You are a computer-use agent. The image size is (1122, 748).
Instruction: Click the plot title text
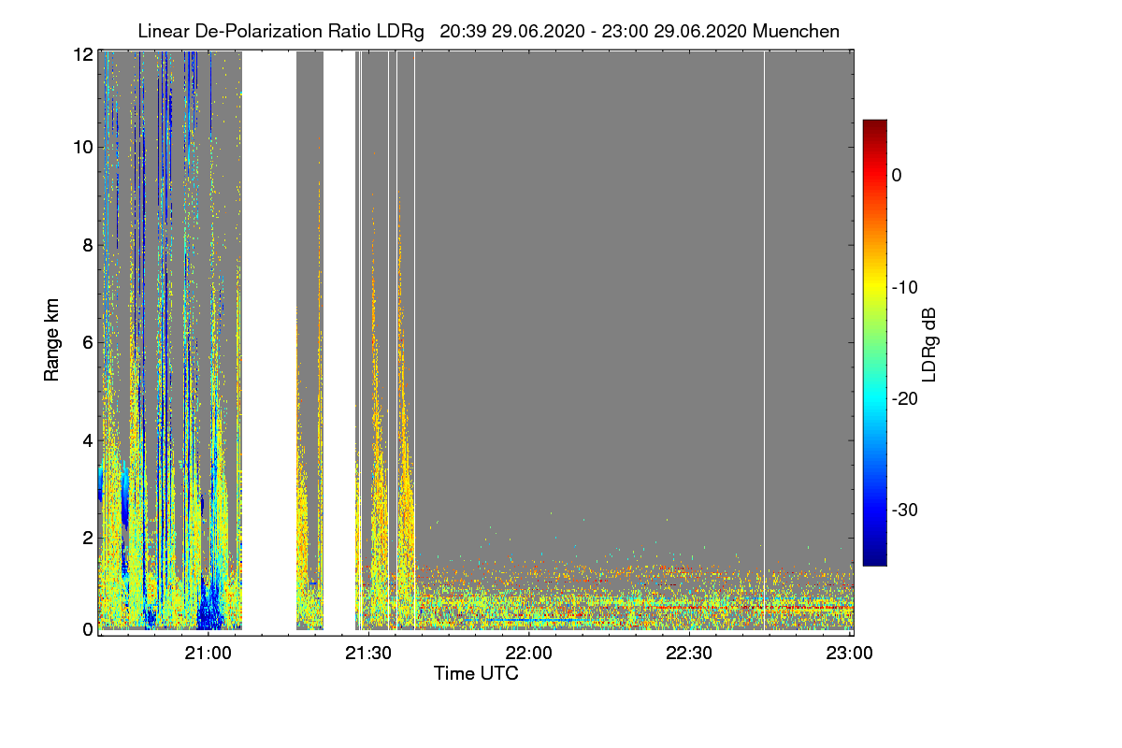coord(488,31)
